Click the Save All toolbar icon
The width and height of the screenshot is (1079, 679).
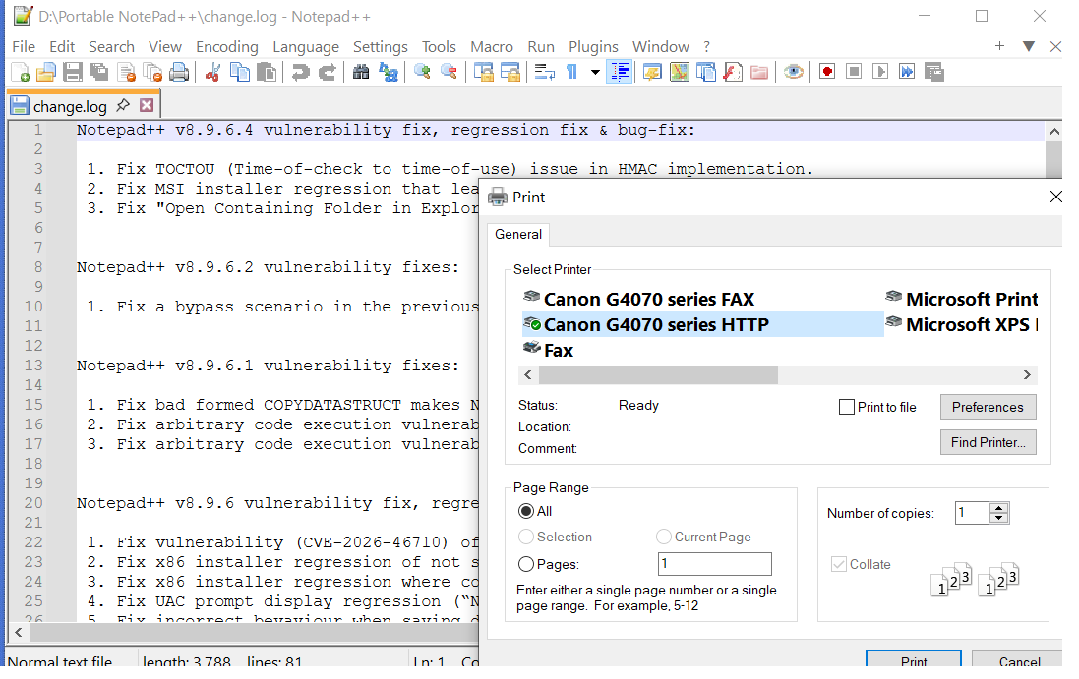99,72
